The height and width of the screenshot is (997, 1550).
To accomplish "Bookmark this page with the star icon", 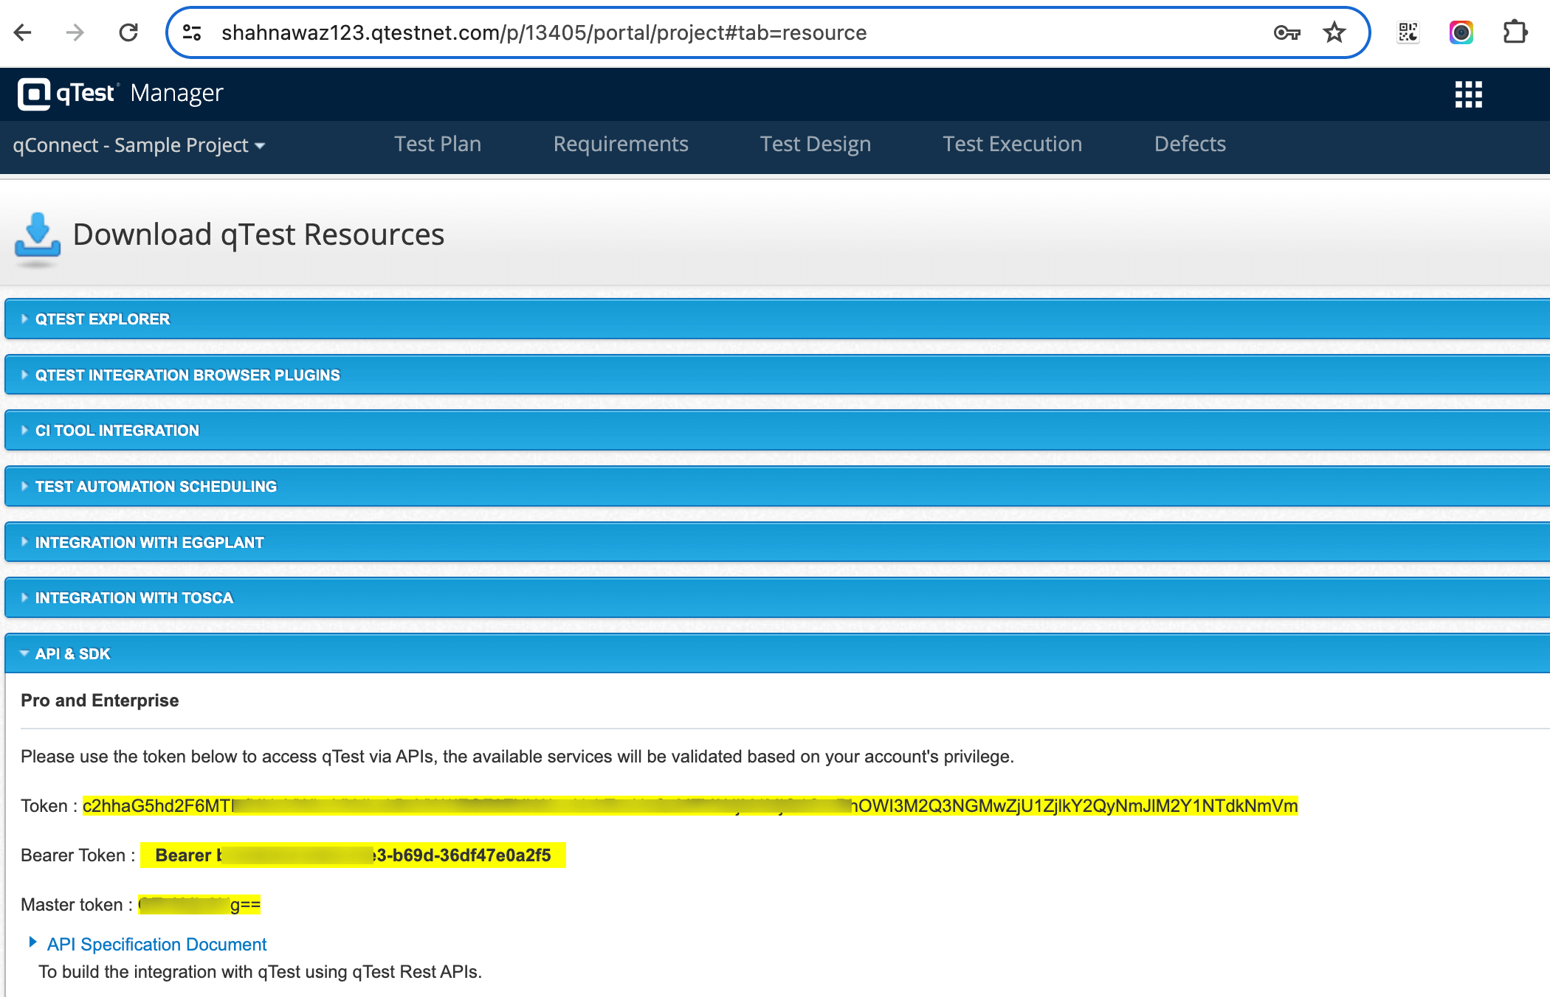I will pos(1334,32).
